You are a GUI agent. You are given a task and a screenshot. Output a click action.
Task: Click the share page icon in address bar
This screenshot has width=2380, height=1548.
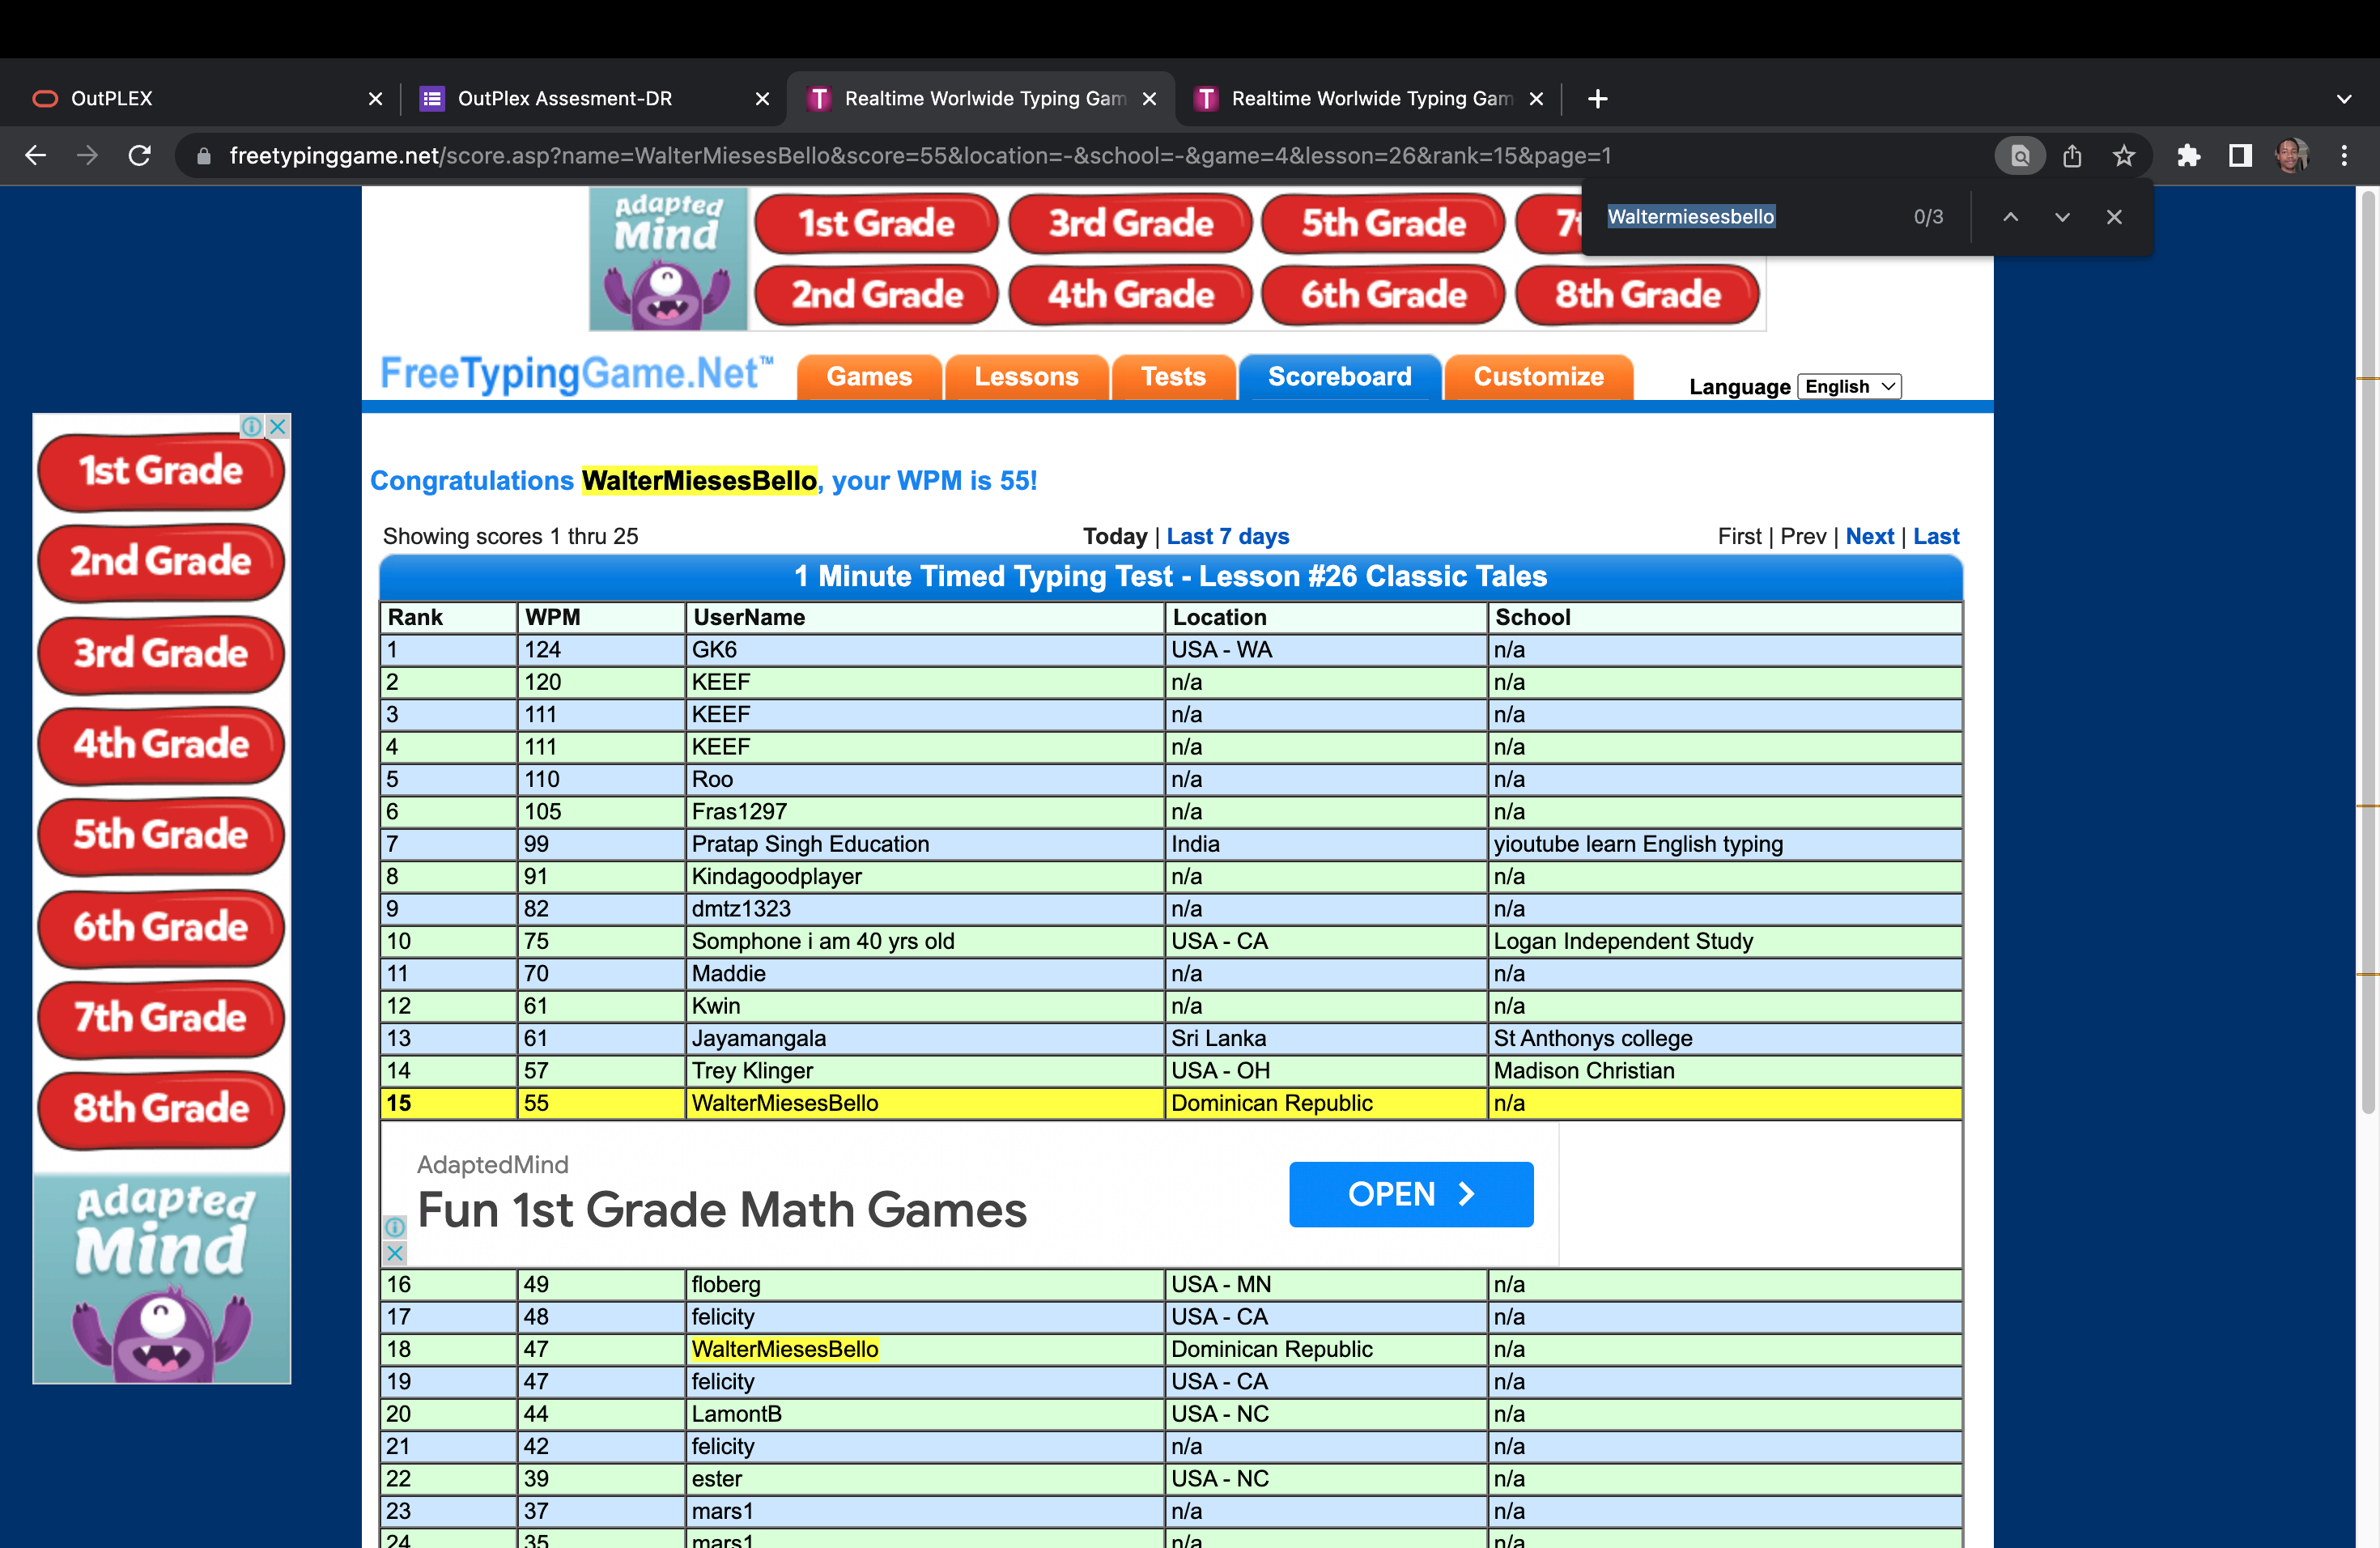2072,156
